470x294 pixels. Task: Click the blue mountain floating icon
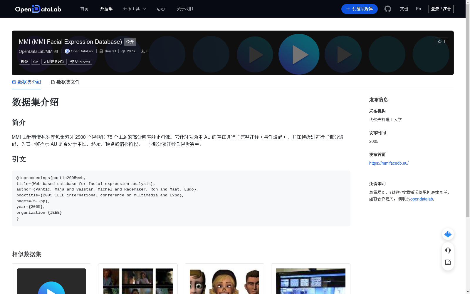pos(448,234)
